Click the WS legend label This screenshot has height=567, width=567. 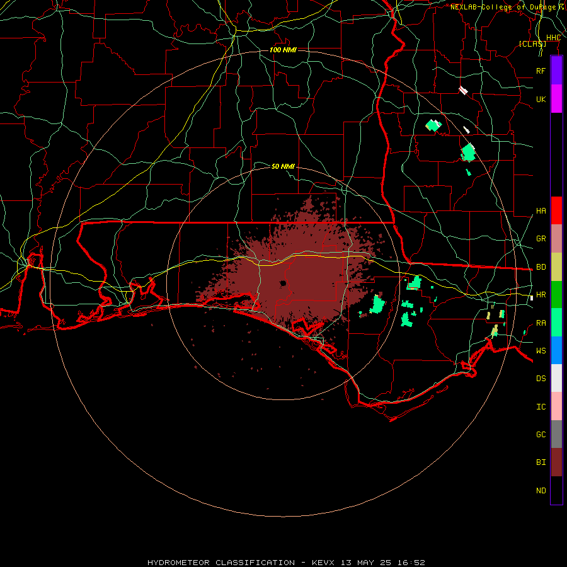[541, 351]
